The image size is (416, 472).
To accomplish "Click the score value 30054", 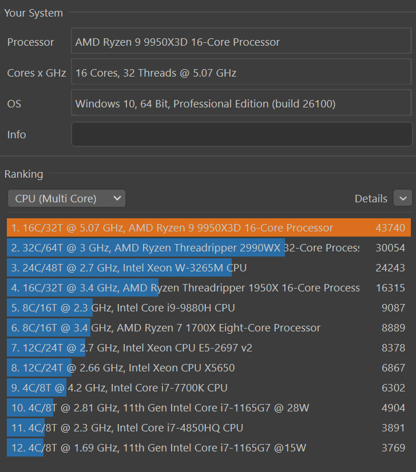I will coord(390,248).
